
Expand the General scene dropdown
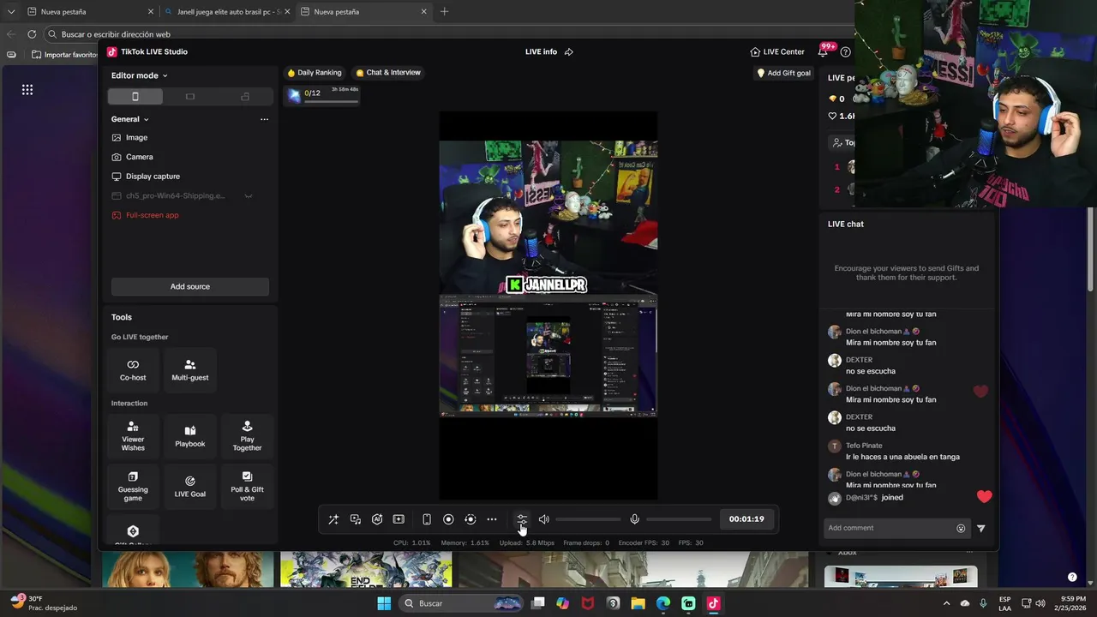coord(130,119)
